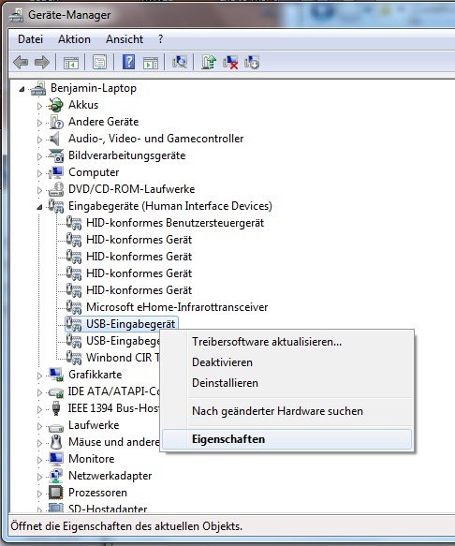Expand the Monitore category
Screen dimensions: 455x546
click(x=39, y=460)
